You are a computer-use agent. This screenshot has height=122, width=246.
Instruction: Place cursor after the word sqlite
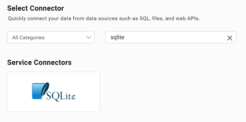(x=124, y=37)
